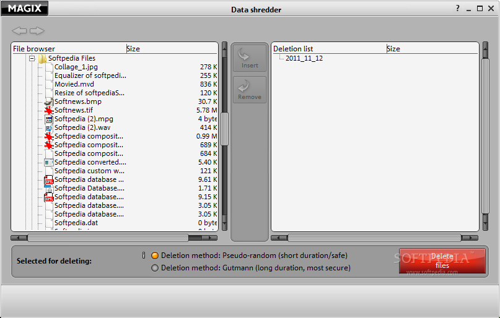
Task: Go back with the left navigation arrow
Action: (x=19, y=31)
